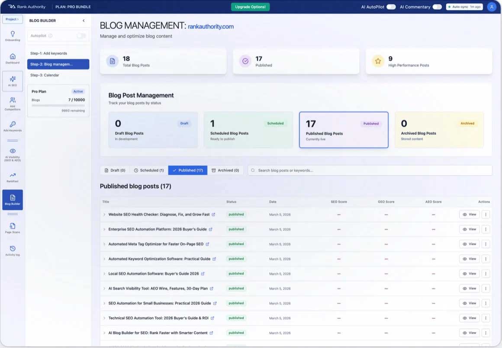
Task: View the Technical SEO Automation Tool post
Action: [470, 318]
